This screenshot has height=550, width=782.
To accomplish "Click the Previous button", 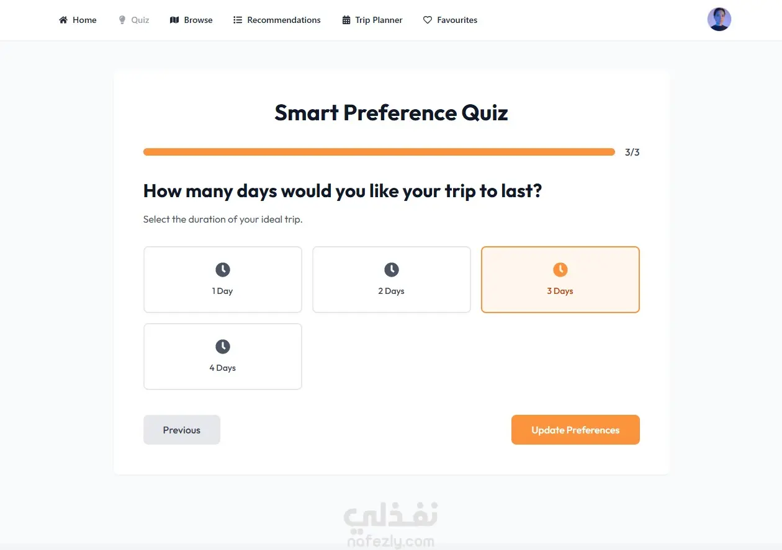I will pos(182,430).
